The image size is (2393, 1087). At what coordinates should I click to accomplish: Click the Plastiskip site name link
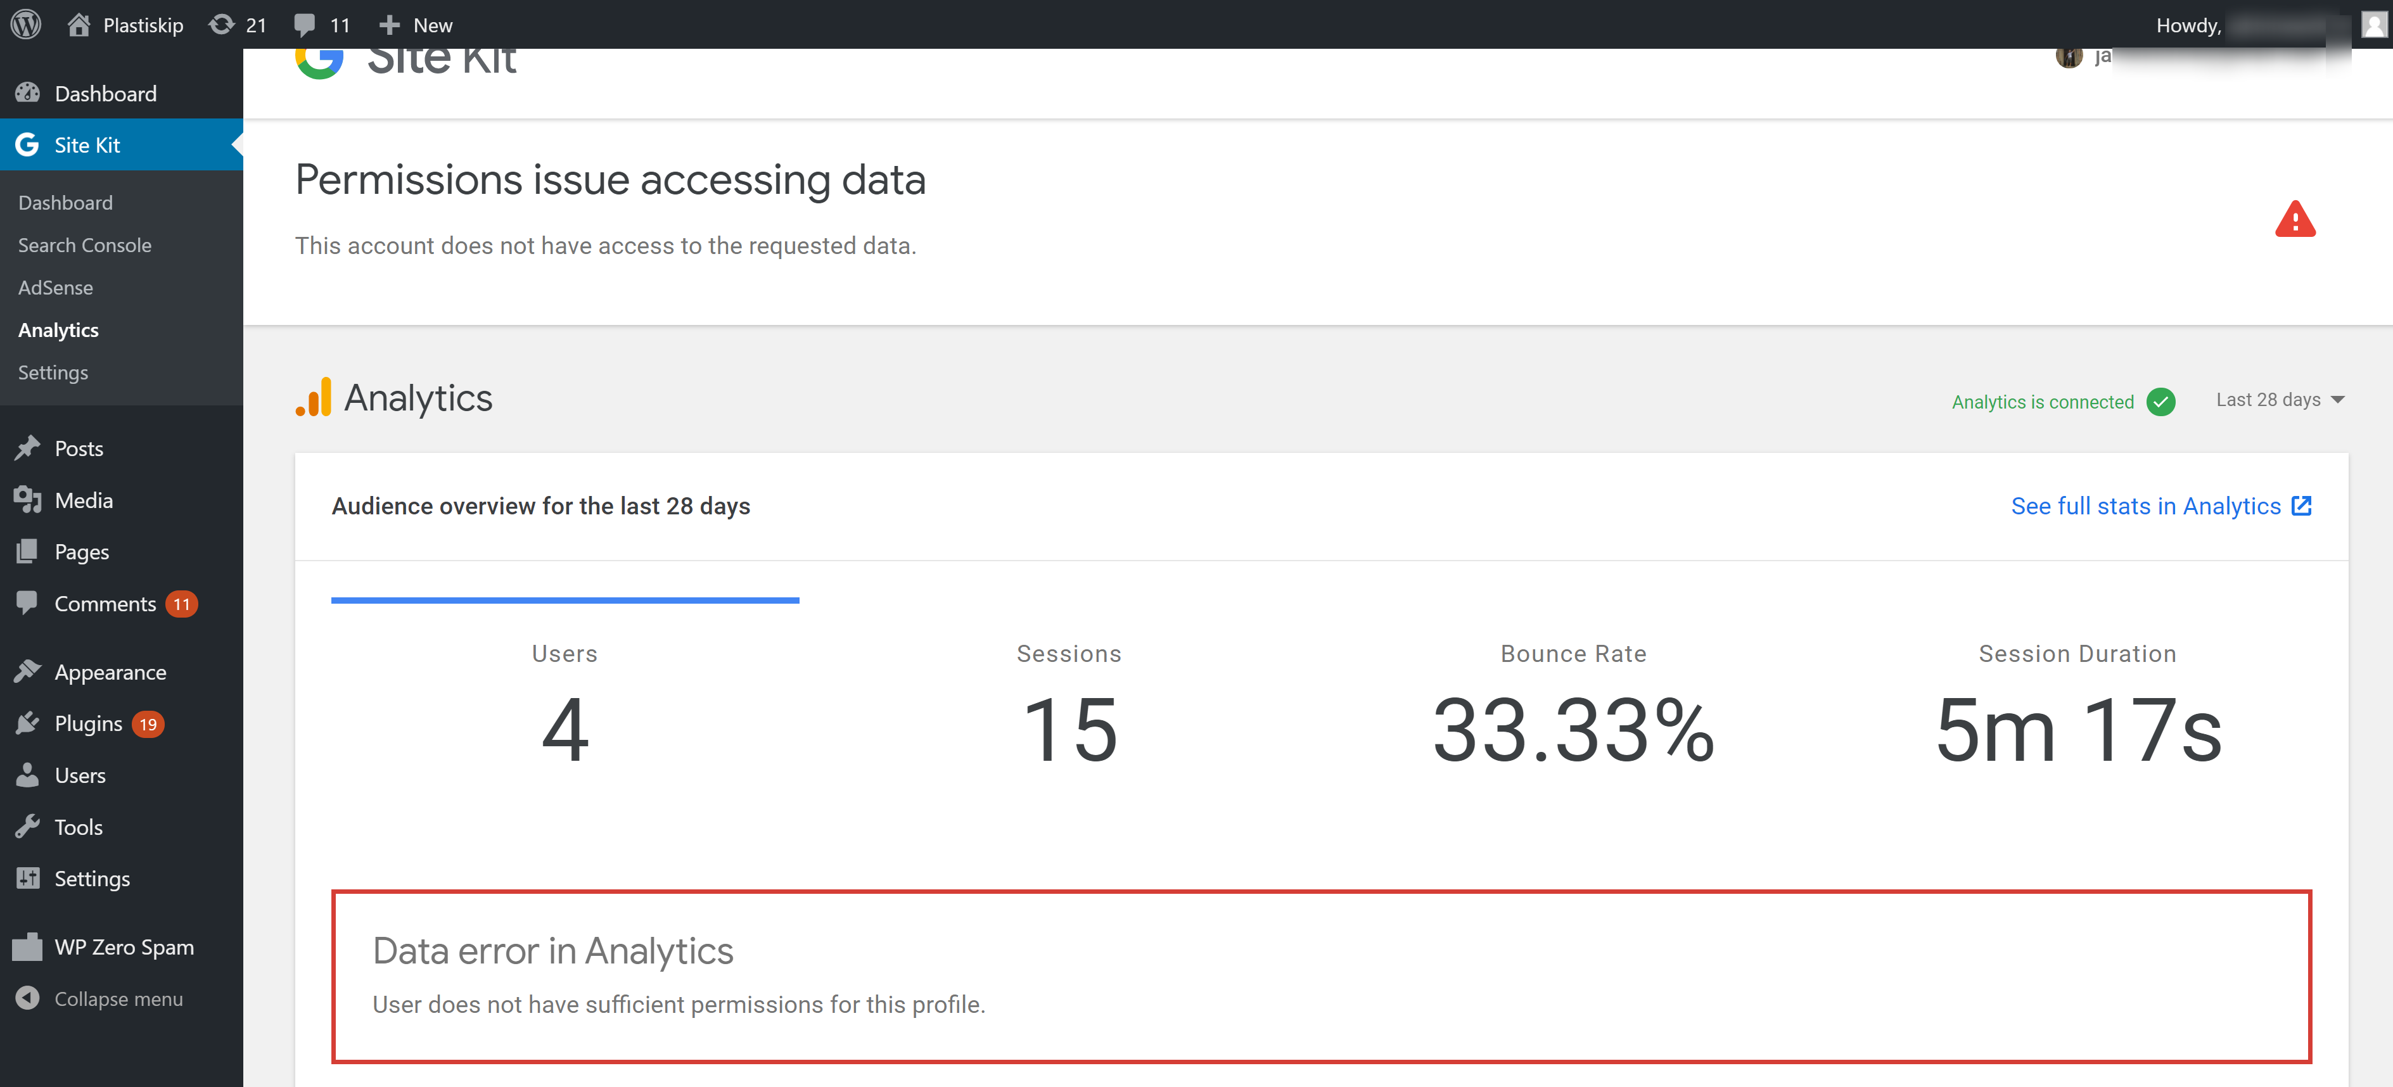143,25
